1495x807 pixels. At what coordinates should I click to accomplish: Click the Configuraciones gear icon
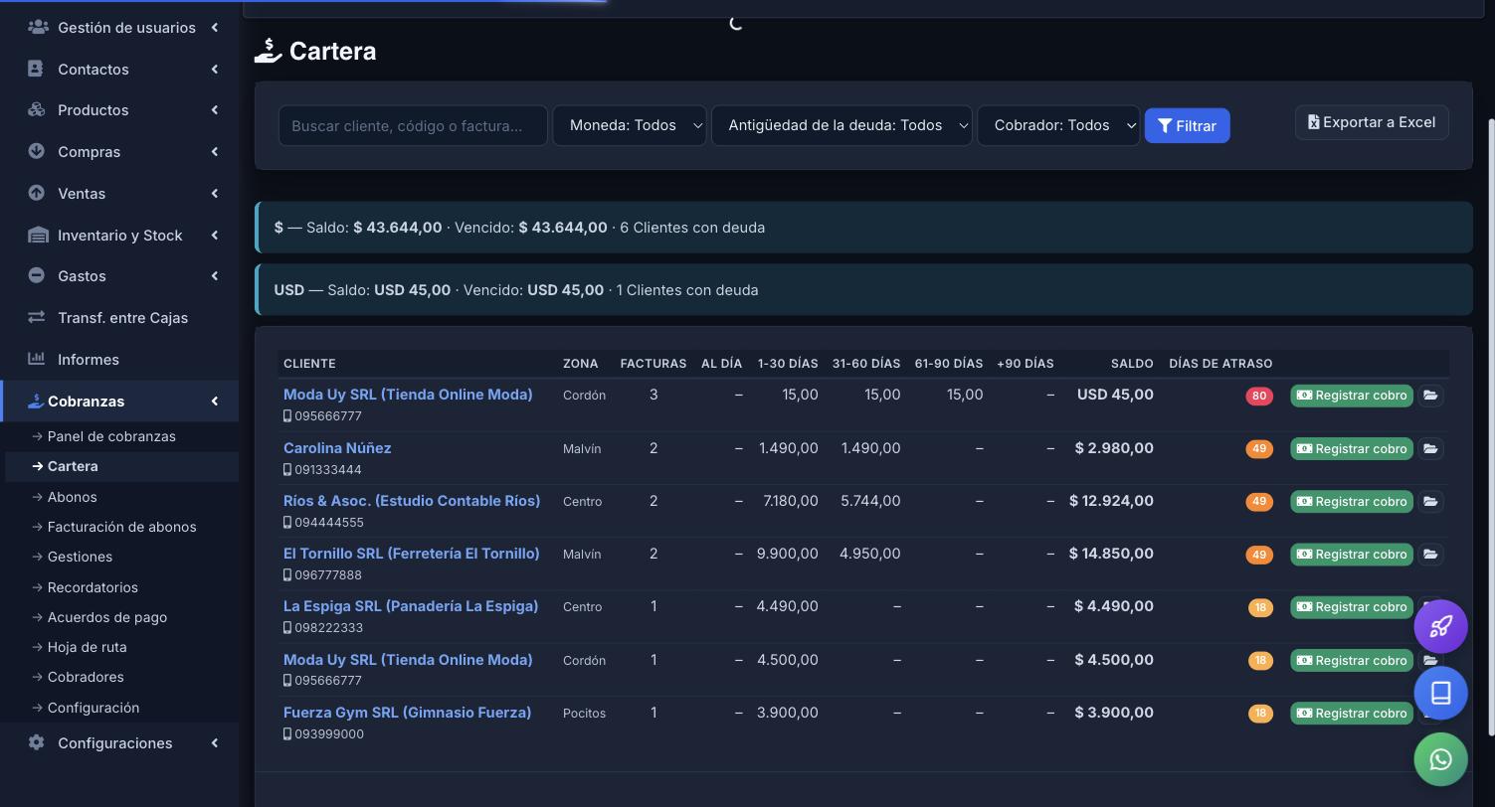tap(36, 742)
